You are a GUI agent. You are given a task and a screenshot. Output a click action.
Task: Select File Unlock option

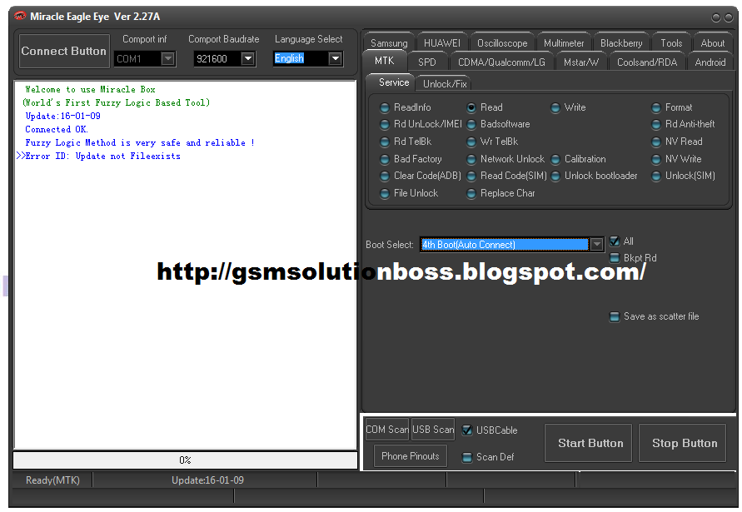click(x=410, y=193)
